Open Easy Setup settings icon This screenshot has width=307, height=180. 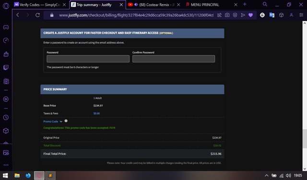(x=301, y=15)
